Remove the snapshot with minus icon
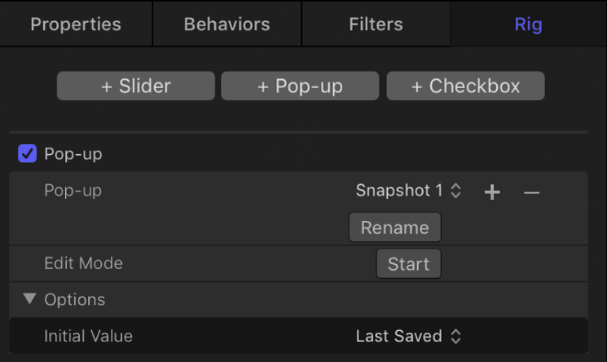This screenshot has height=362, width=607. coord(531,192)
